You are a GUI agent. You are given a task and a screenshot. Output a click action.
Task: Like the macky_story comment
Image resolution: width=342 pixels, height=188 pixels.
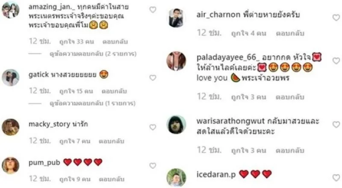pyautogui.click(x=153, y=127)
